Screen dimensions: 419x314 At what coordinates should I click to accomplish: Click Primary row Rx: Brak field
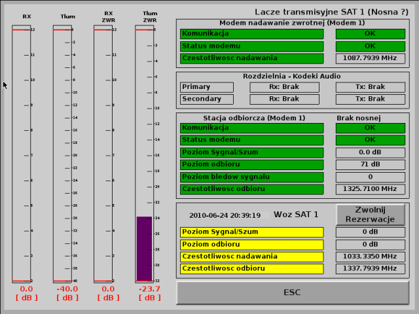[x=284, y=87]
